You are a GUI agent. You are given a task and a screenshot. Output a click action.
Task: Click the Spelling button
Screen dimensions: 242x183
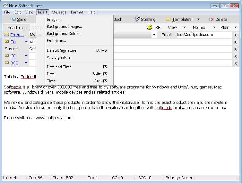coord(145,19)
